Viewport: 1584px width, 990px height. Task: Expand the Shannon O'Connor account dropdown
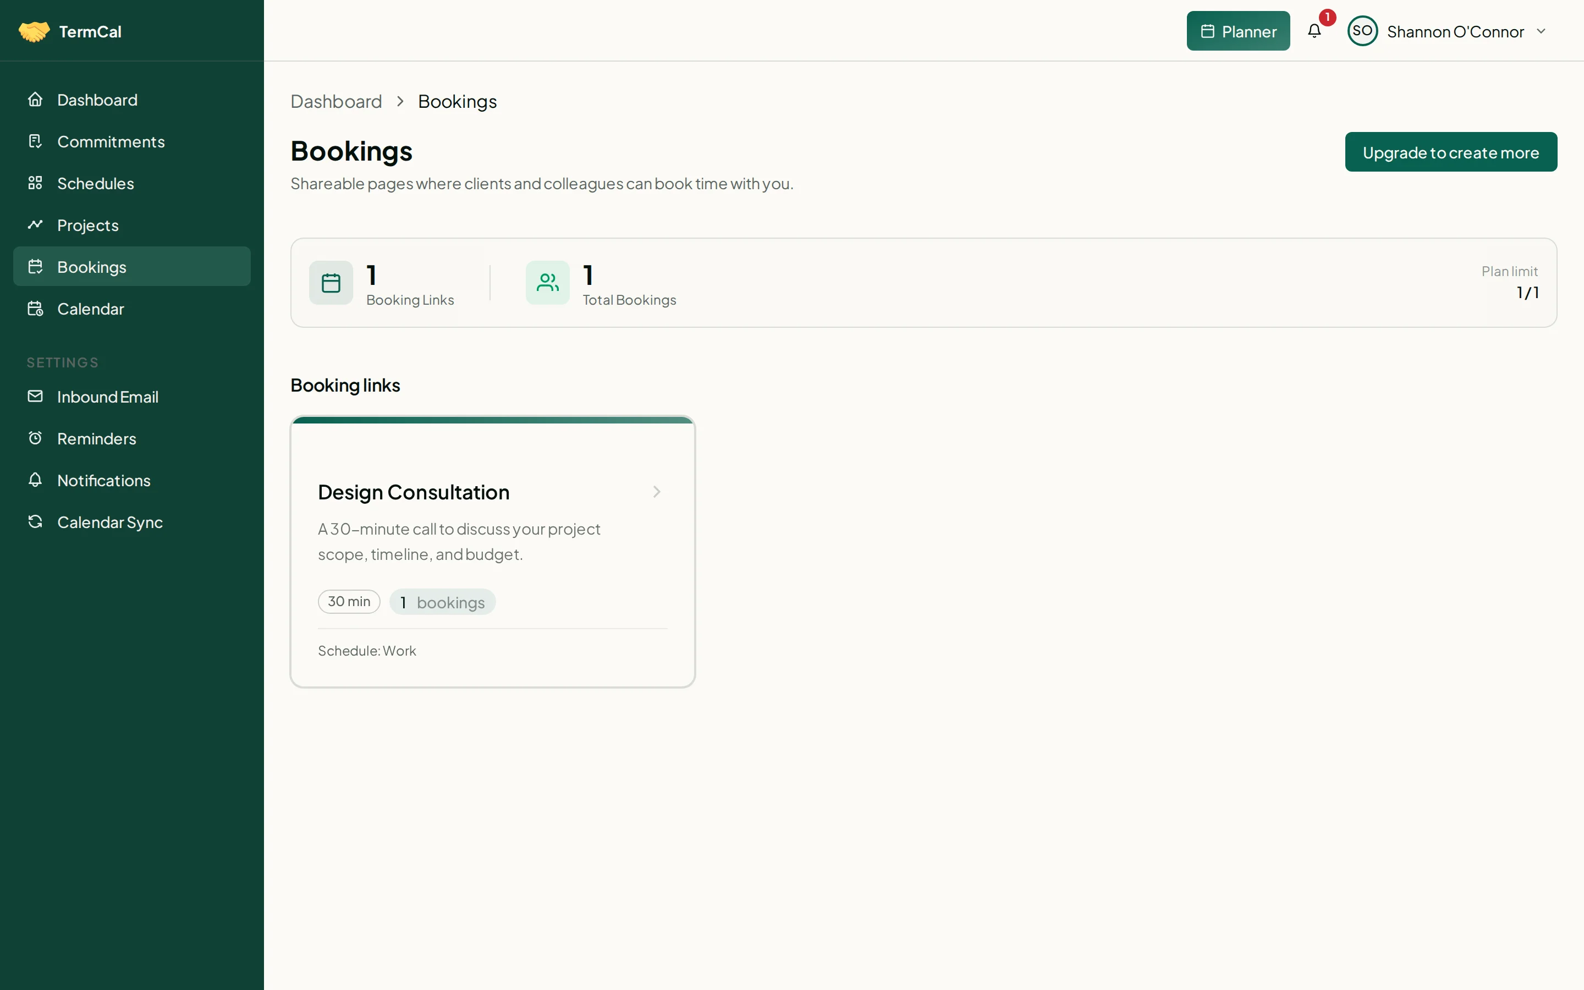[1542, 31]
